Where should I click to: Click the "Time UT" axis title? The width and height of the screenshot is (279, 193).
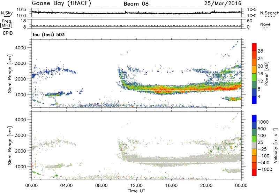[x=136, y=191]
